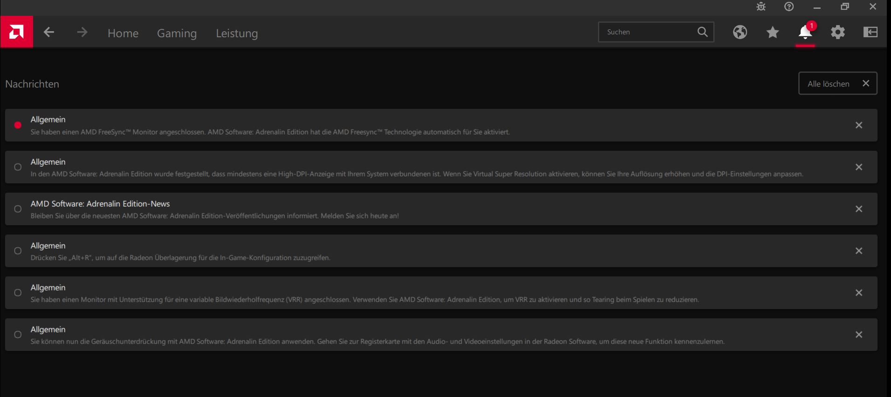Click the read marker of Geräuschunterdrückung message
The image size is (891, 397).
[x=18, y=335]
